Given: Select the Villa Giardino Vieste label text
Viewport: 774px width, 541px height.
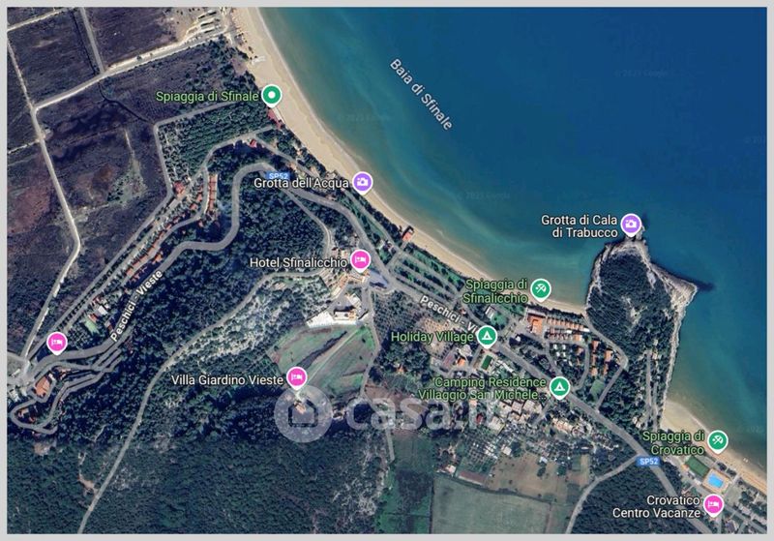Looking at the screenshot, I should [227, 379].
